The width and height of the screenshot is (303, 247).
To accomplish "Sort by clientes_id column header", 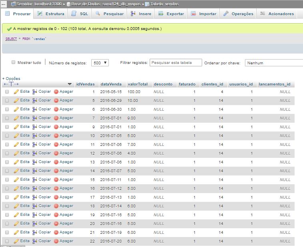I will click(x=213, y=84).
